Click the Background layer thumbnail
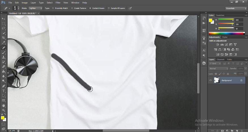248x132 pixels. click(x=217, y=80)
